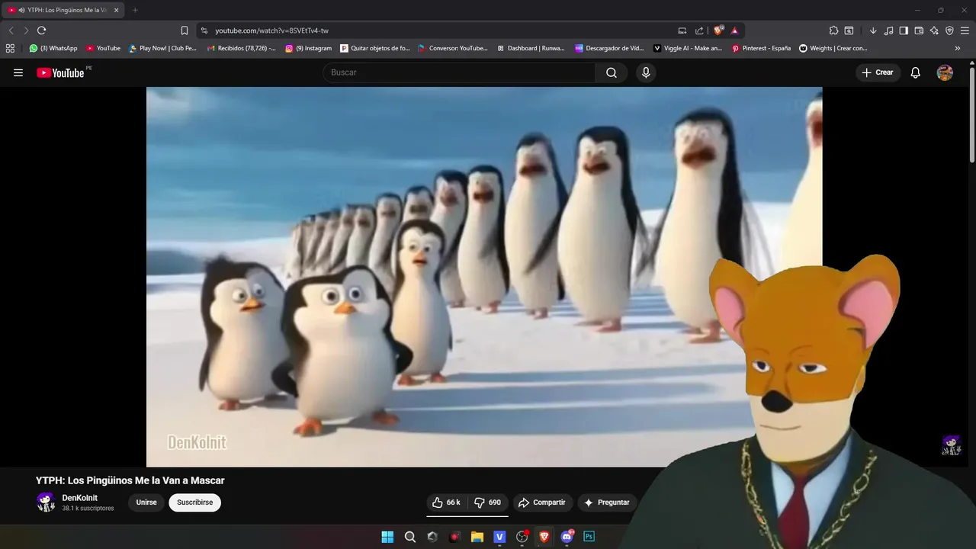Screen dimensions: 976x549
Task: Click the Unirse button
Action: (x=146, y=502)
